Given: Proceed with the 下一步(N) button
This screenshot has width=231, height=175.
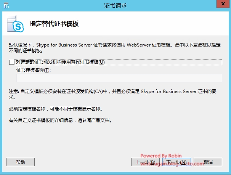Looking at the screenshot, I should pyautogui.click(x=176, y=162).
